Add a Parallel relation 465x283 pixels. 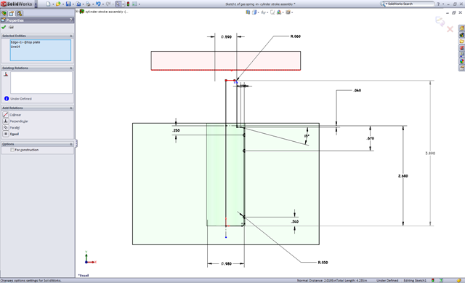pos(12,127)
